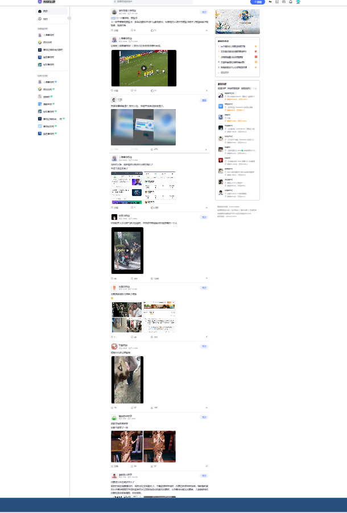
Task: Open the right leopard-print dress photo
Action: point(160,447)
